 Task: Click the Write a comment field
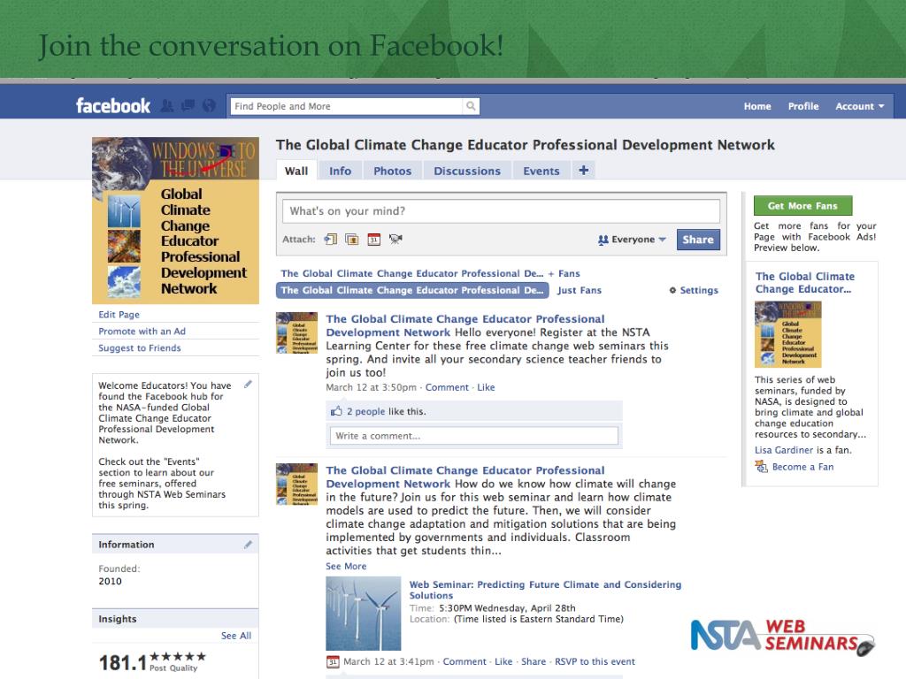click(x=474, y=436)
